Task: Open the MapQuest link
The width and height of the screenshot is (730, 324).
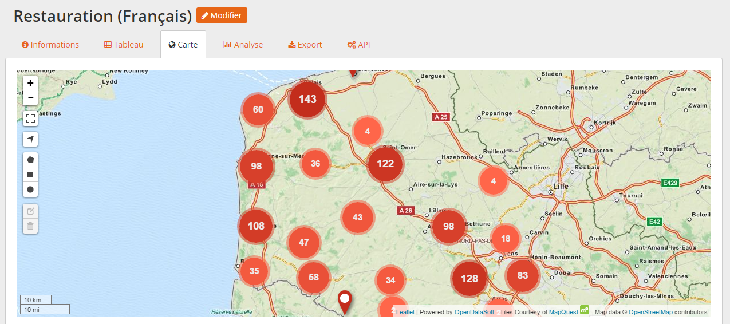Action: coord(563,312)
